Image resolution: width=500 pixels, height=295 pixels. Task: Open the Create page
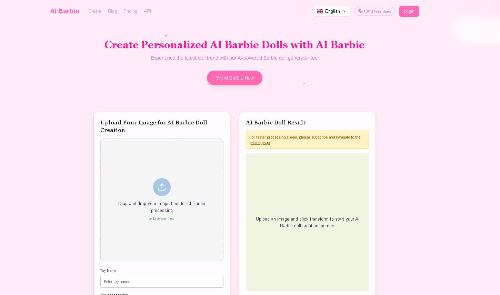94,11
